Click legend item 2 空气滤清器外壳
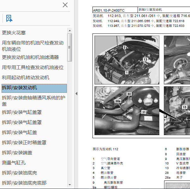Image resolution: width=190 pixels, height=189 pixels. (x=108, y=163)
